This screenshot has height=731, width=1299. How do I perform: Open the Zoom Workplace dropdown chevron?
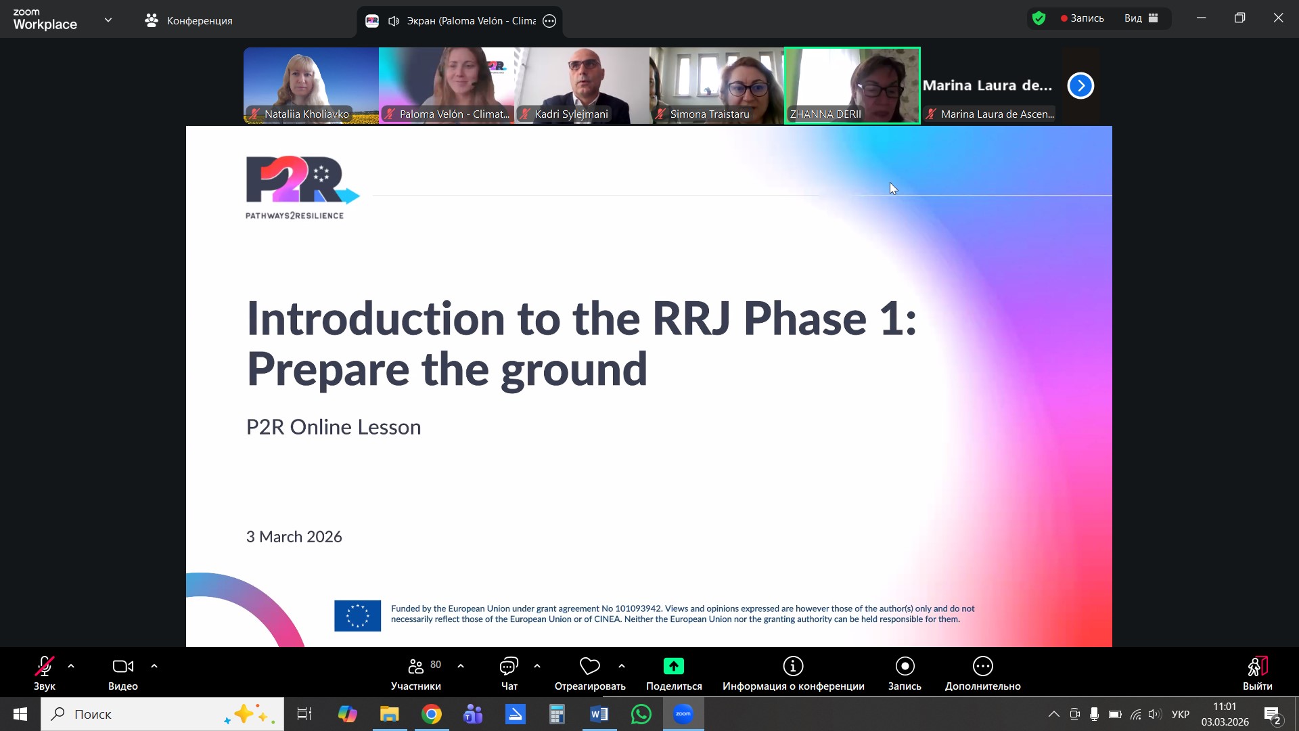(108, 20)
